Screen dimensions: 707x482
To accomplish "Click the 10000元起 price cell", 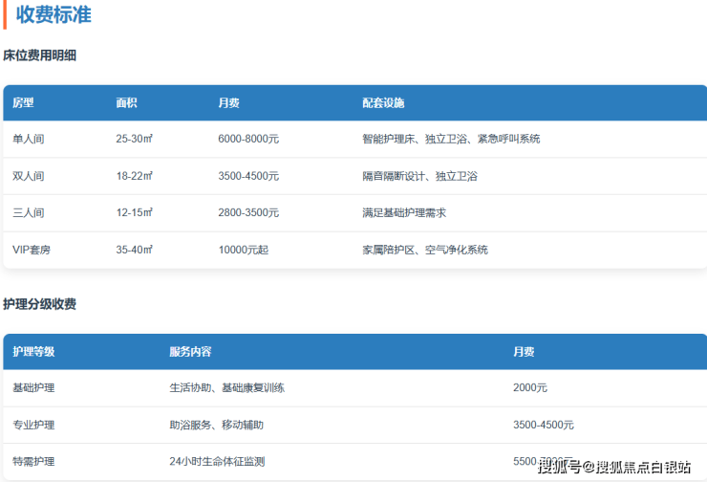I will click(x=243, y=250).
